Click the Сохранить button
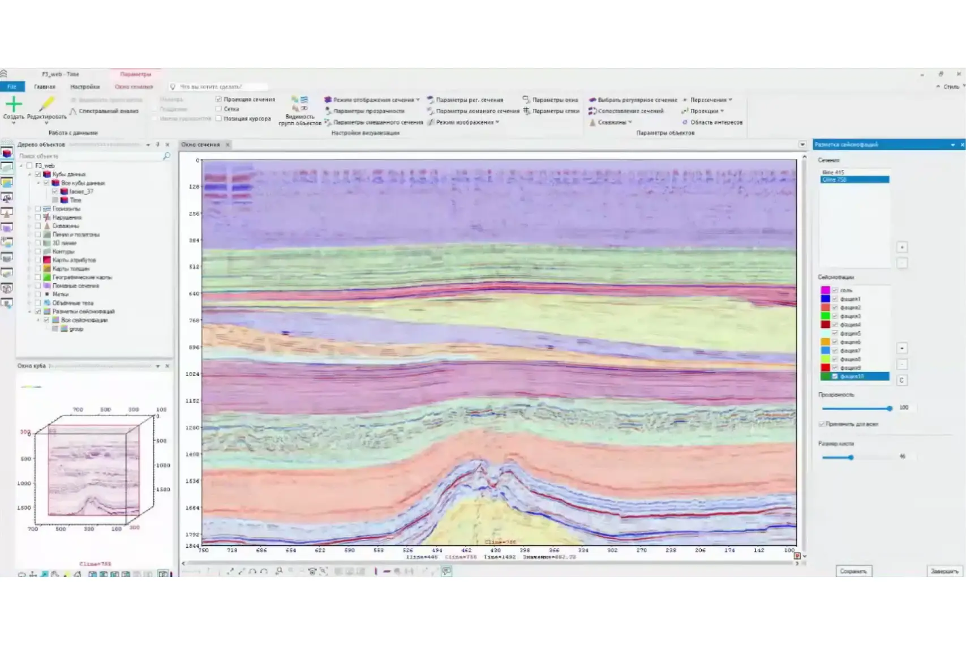Screen dimensions: 966x645 (x=853, y=571)
